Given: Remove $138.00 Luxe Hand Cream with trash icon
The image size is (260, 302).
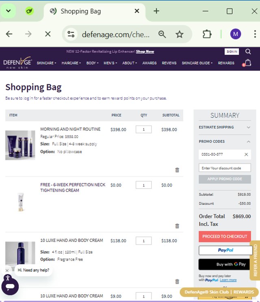Looking at the screenshot, I should pyautogui.click(x=177, y=281).
